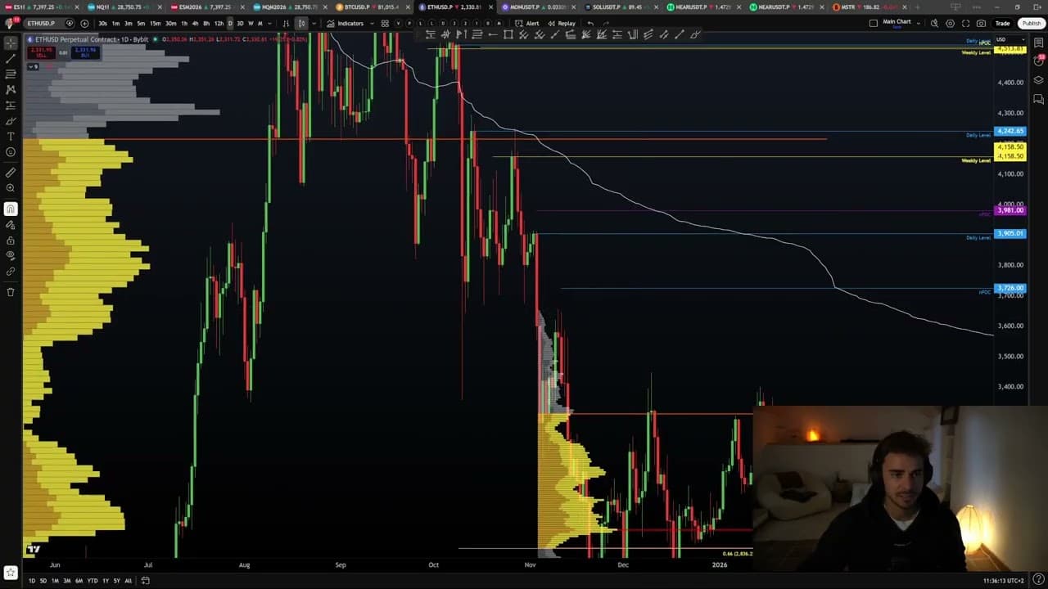Image resolution: width=1048 pixels, height=589 pixels.
Task: Toggle the magnet snap mode
Action: pyautogui.click(x=11, y=209)
